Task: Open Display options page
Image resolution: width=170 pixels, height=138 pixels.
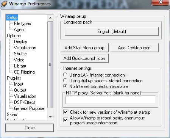Action: coord(20,42)
